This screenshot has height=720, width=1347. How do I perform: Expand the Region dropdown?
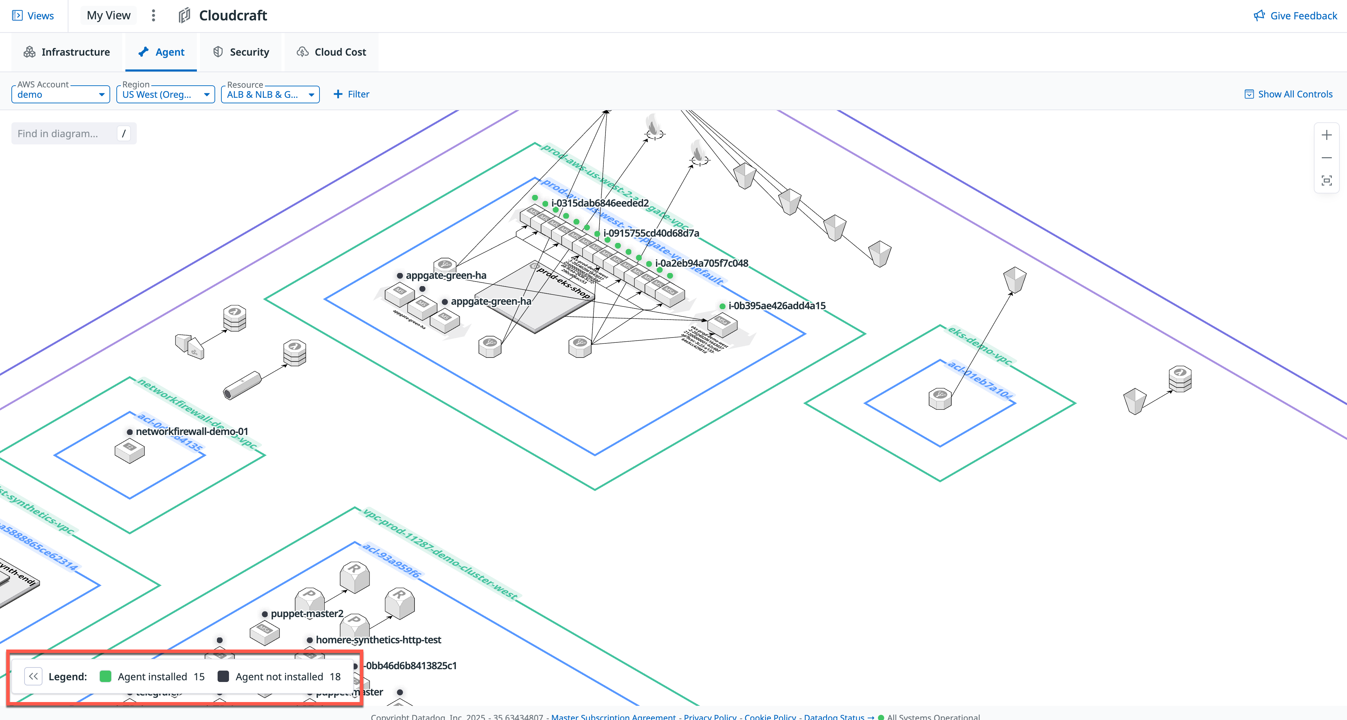[x=166, y=94]
